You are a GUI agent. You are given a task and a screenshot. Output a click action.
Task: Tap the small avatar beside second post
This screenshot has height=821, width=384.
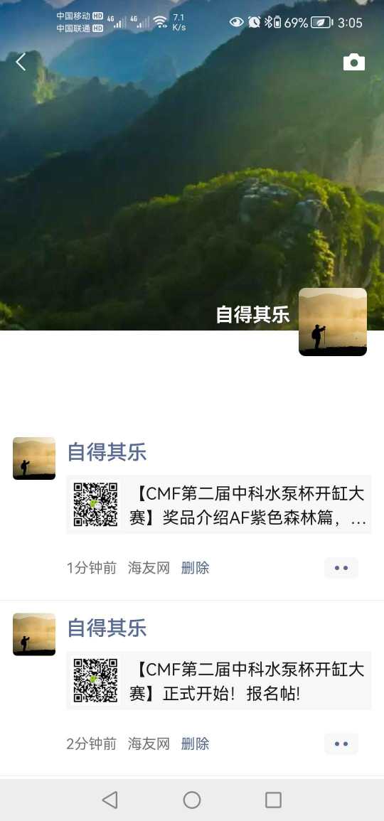click(x=34, y=635)
